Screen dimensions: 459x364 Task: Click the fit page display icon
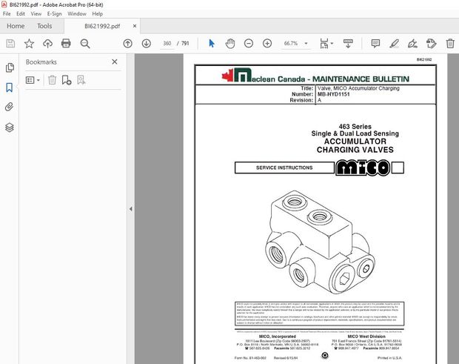point(324,44)
